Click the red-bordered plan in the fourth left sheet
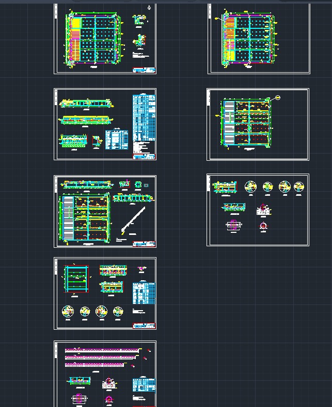This screenshot has width=332, height=407. pyautogui.click(x=76, y=279)
